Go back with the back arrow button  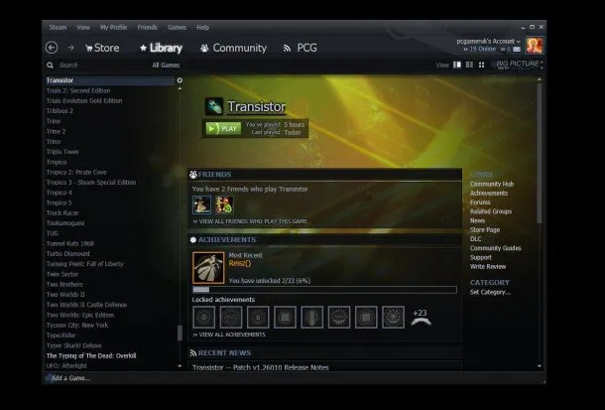click(x=52, y=48)
